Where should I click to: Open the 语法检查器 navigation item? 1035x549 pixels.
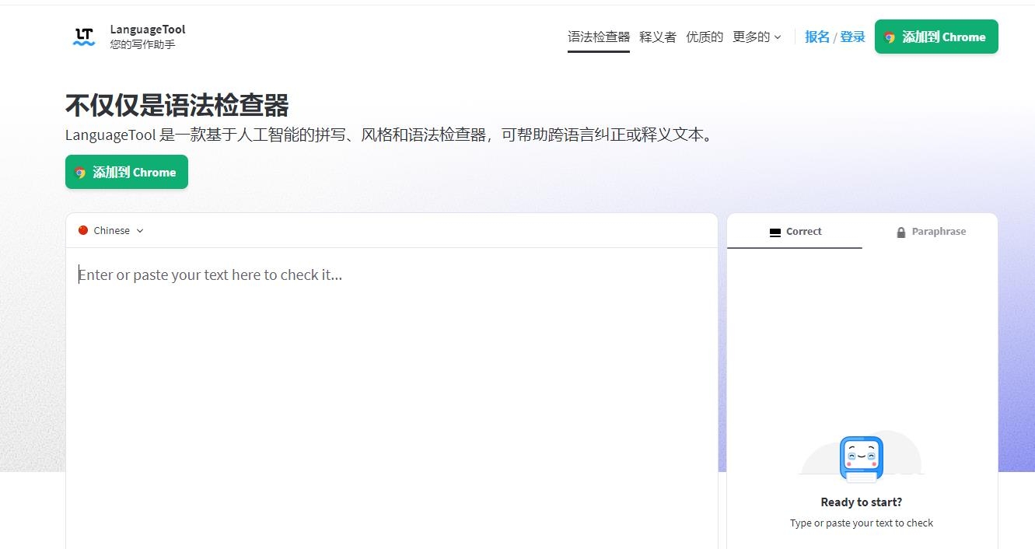(x=599, y=37)
